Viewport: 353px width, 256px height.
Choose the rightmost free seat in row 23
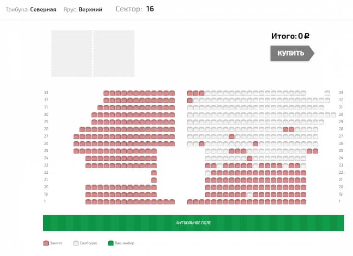[303, 165]
